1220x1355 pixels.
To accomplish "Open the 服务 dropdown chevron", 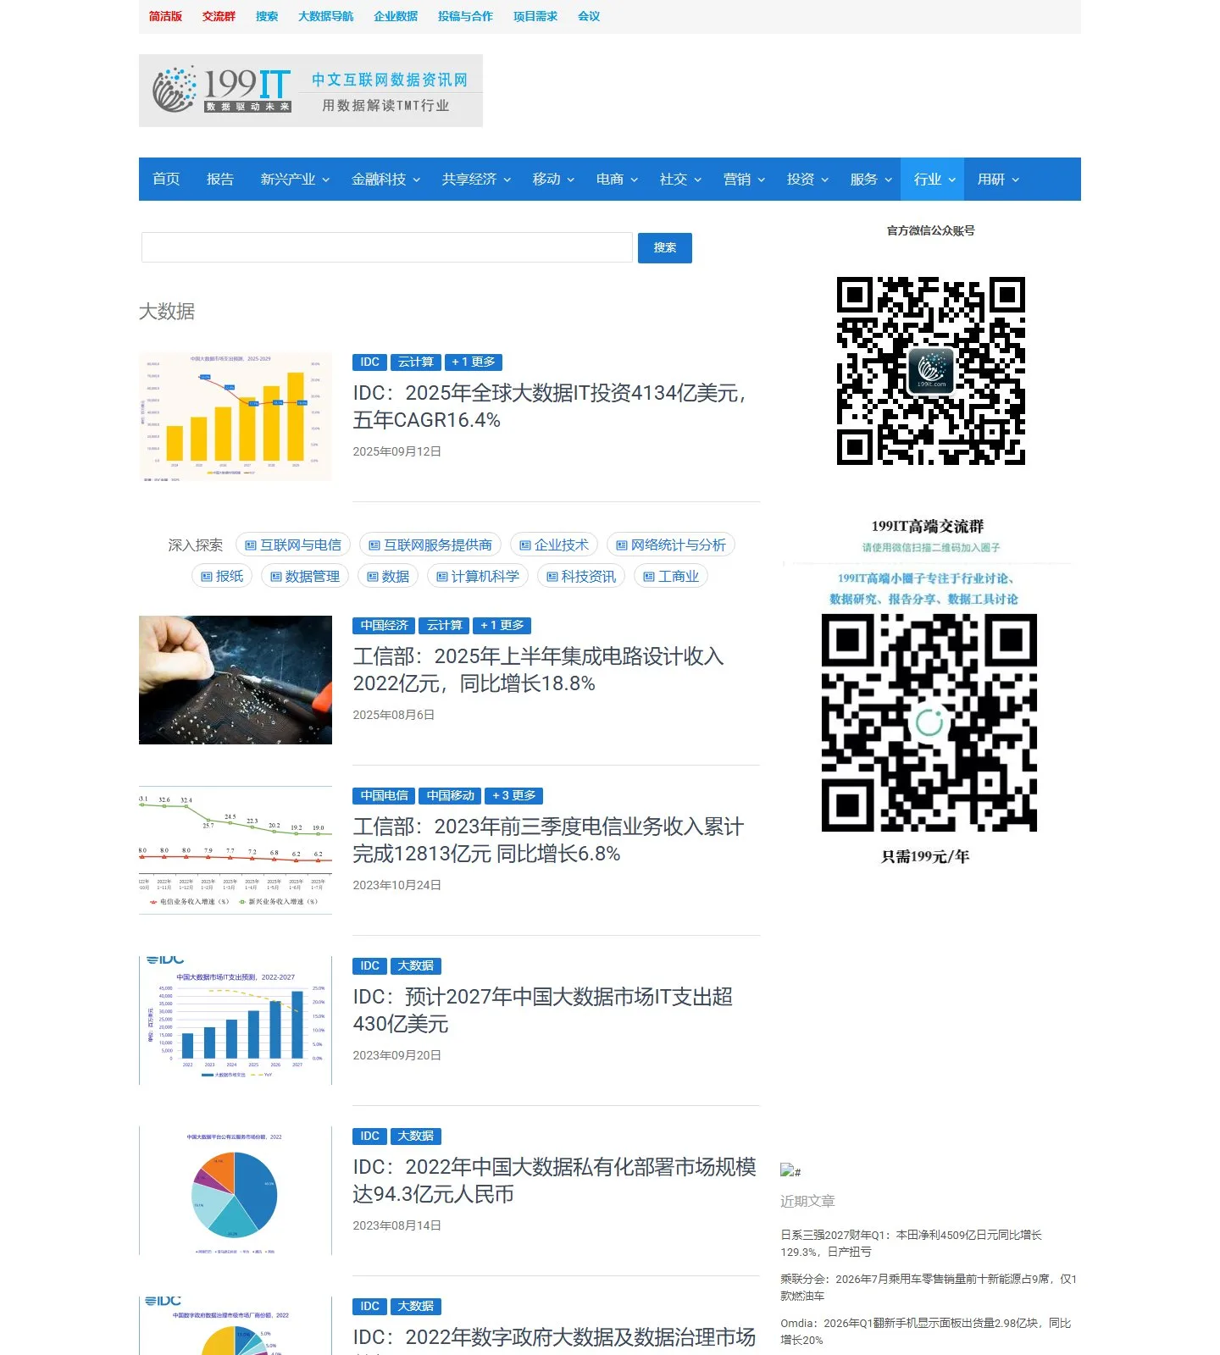I will pyautogui.click(x=889, y=180).
